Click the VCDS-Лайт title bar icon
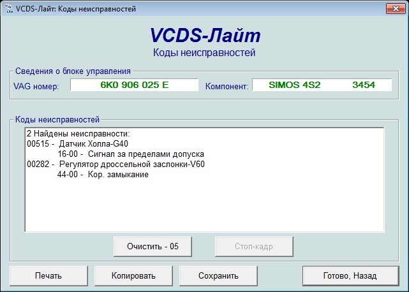Viewport: 409px width, 292px height. tap(8, 8)
